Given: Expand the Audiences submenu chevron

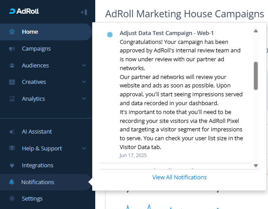Looking at the screenshot, I should pos(84,66).
